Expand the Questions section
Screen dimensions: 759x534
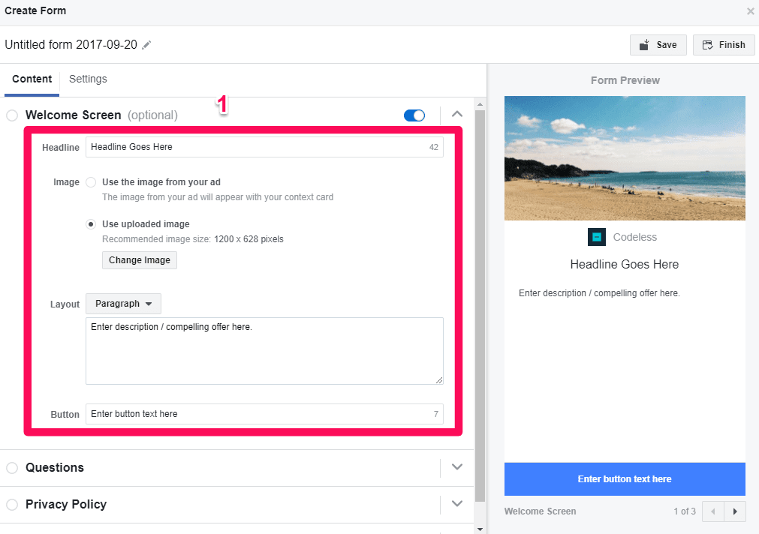coord(456,467)
